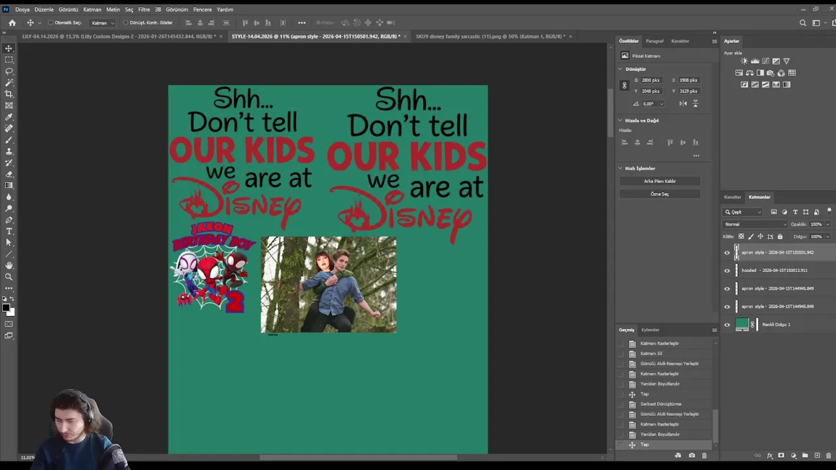
Task: Select the Serbest Dönüştürme history step
Action: pyautogui.click(x=660, y=404)
